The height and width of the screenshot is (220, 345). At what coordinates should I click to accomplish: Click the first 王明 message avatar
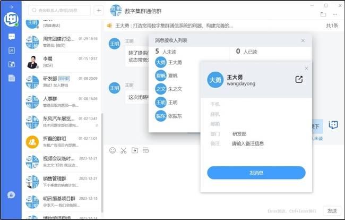pos(115,44)
